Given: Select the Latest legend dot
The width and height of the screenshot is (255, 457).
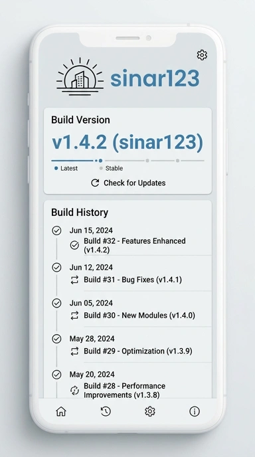Looking at the screenshot, I should click(x=56, y=168).
